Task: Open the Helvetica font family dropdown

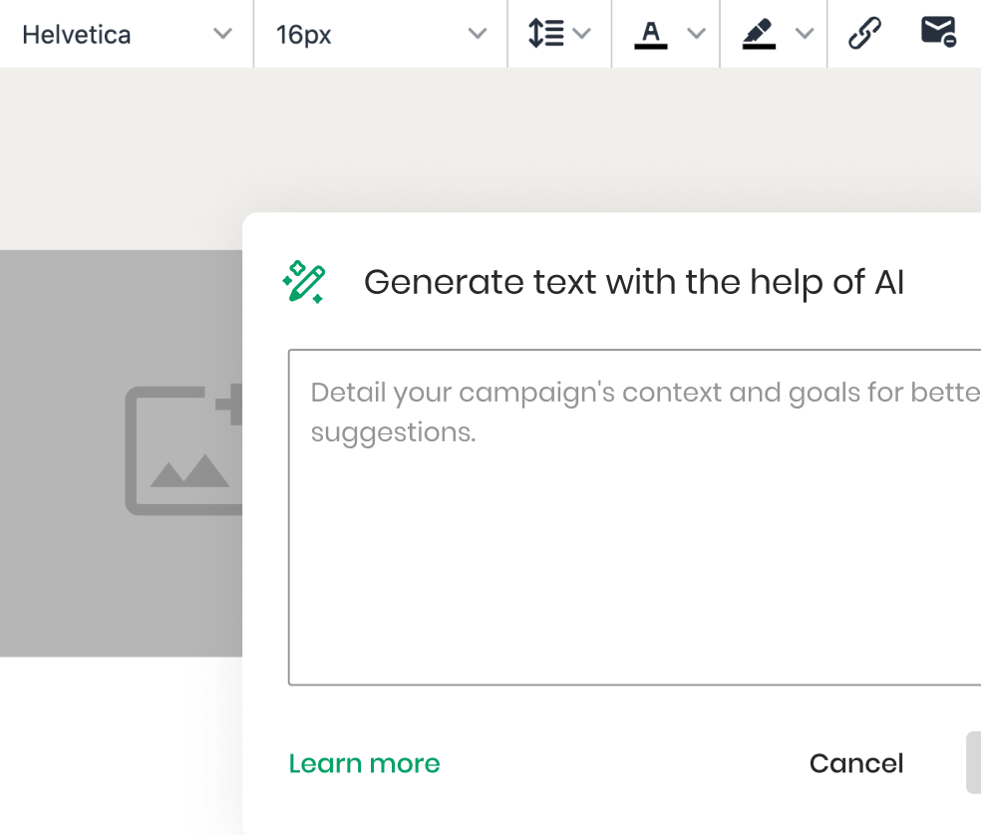Action: click(x=127, y=34)
